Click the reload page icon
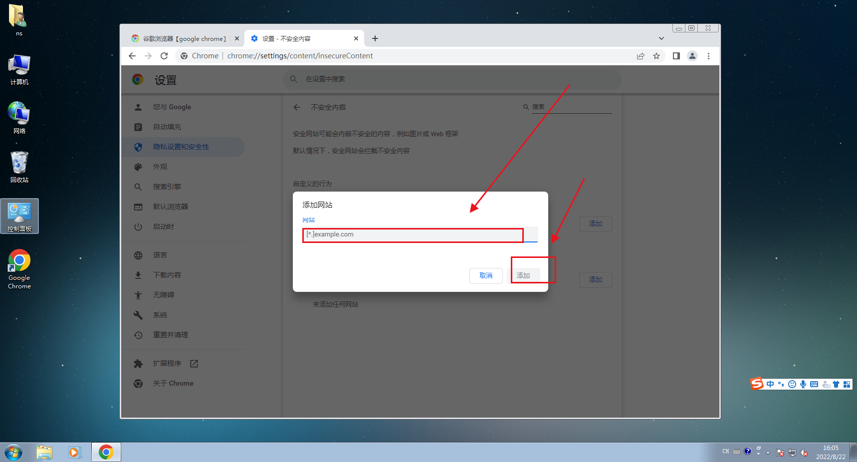 click(164, 56)
